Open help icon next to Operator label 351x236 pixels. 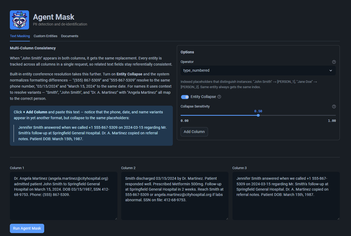click(x=334, y=62)
